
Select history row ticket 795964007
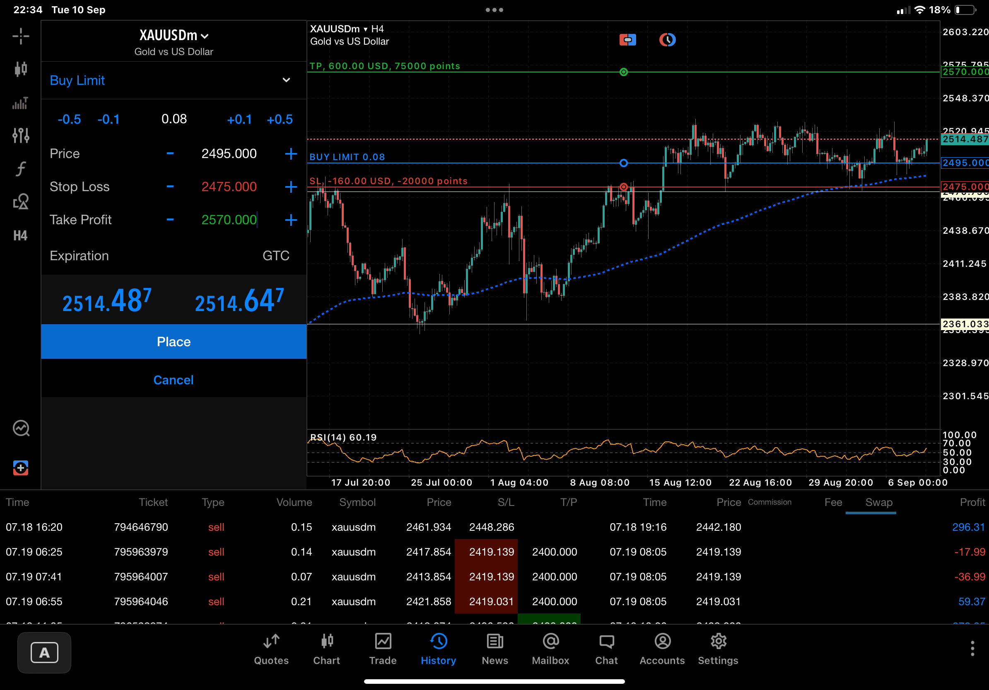[494, 576]
